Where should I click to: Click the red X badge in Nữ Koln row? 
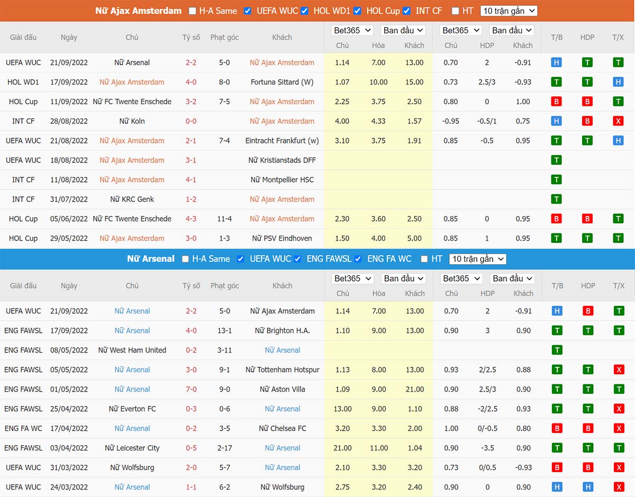pyautogui.click(x=618, y=121)
